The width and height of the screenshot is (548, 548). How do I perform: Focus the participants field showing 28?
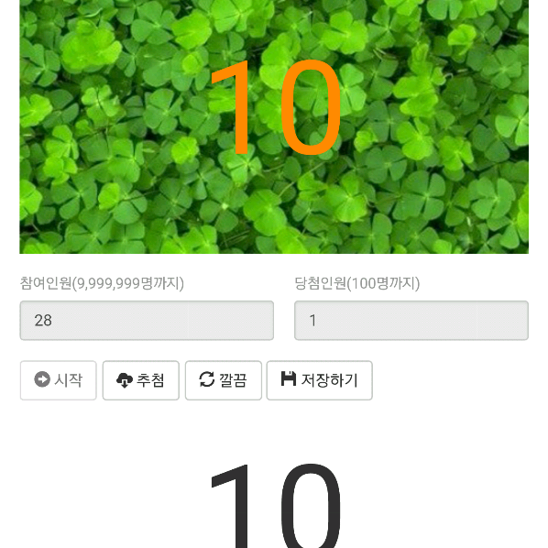[x=147, y=320]
